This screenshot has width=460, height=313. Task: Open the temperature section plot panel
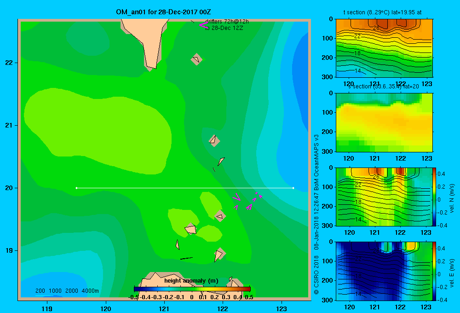pyautogui.click(x=384, y=48)
